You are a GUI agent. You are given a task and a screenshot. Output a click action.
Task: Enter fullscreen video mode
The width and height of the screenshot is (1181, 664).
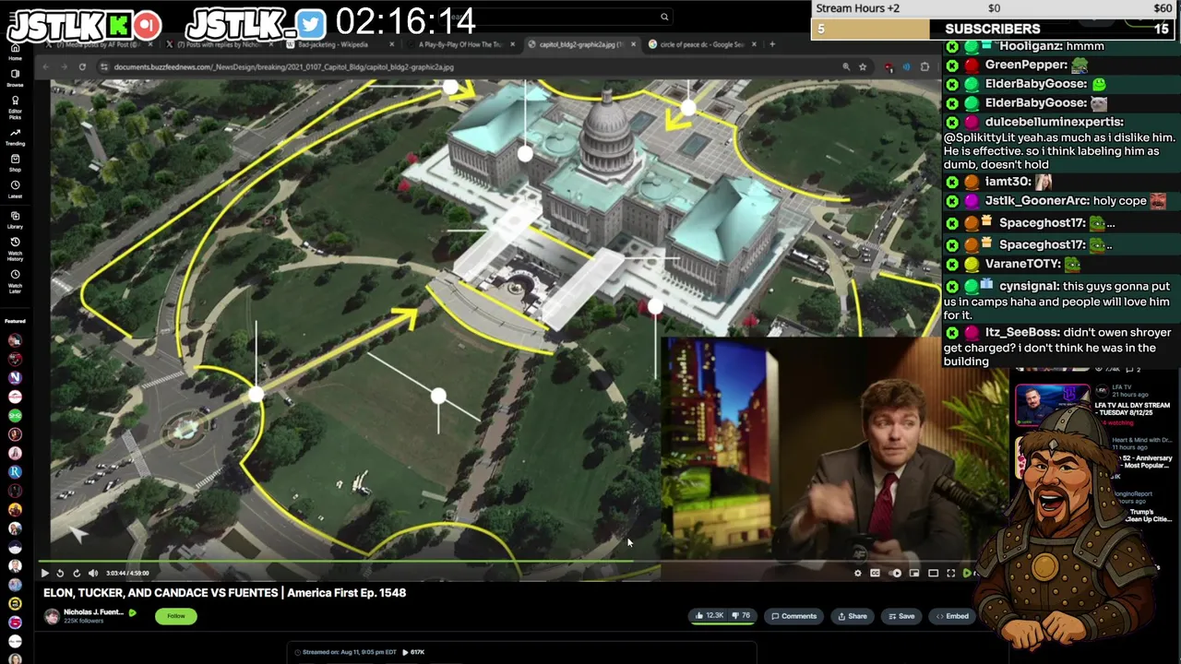click(x=950, y=574)
